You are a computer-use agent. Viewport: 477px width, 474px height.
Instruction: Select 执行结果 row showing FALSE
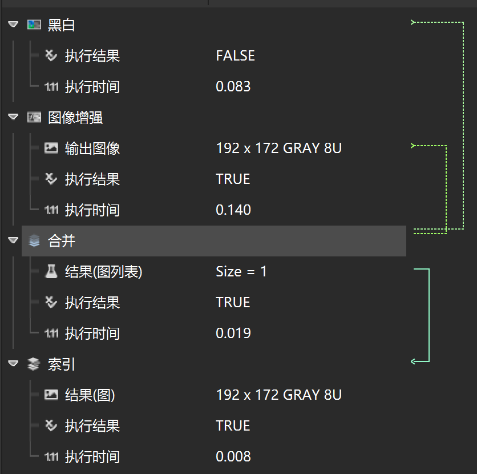92,56
